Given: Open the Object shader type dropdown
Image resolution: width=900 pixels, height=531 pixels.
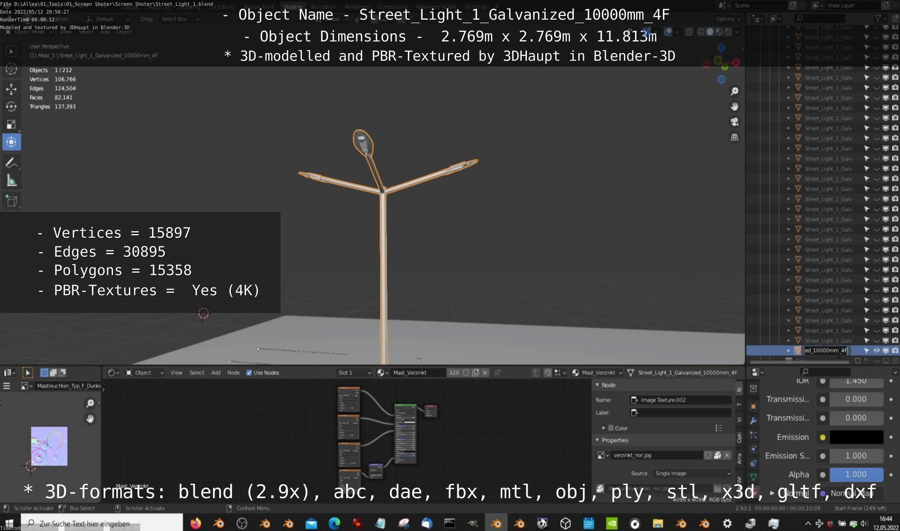Looking at the screenshot, I should tap(145, 372).
